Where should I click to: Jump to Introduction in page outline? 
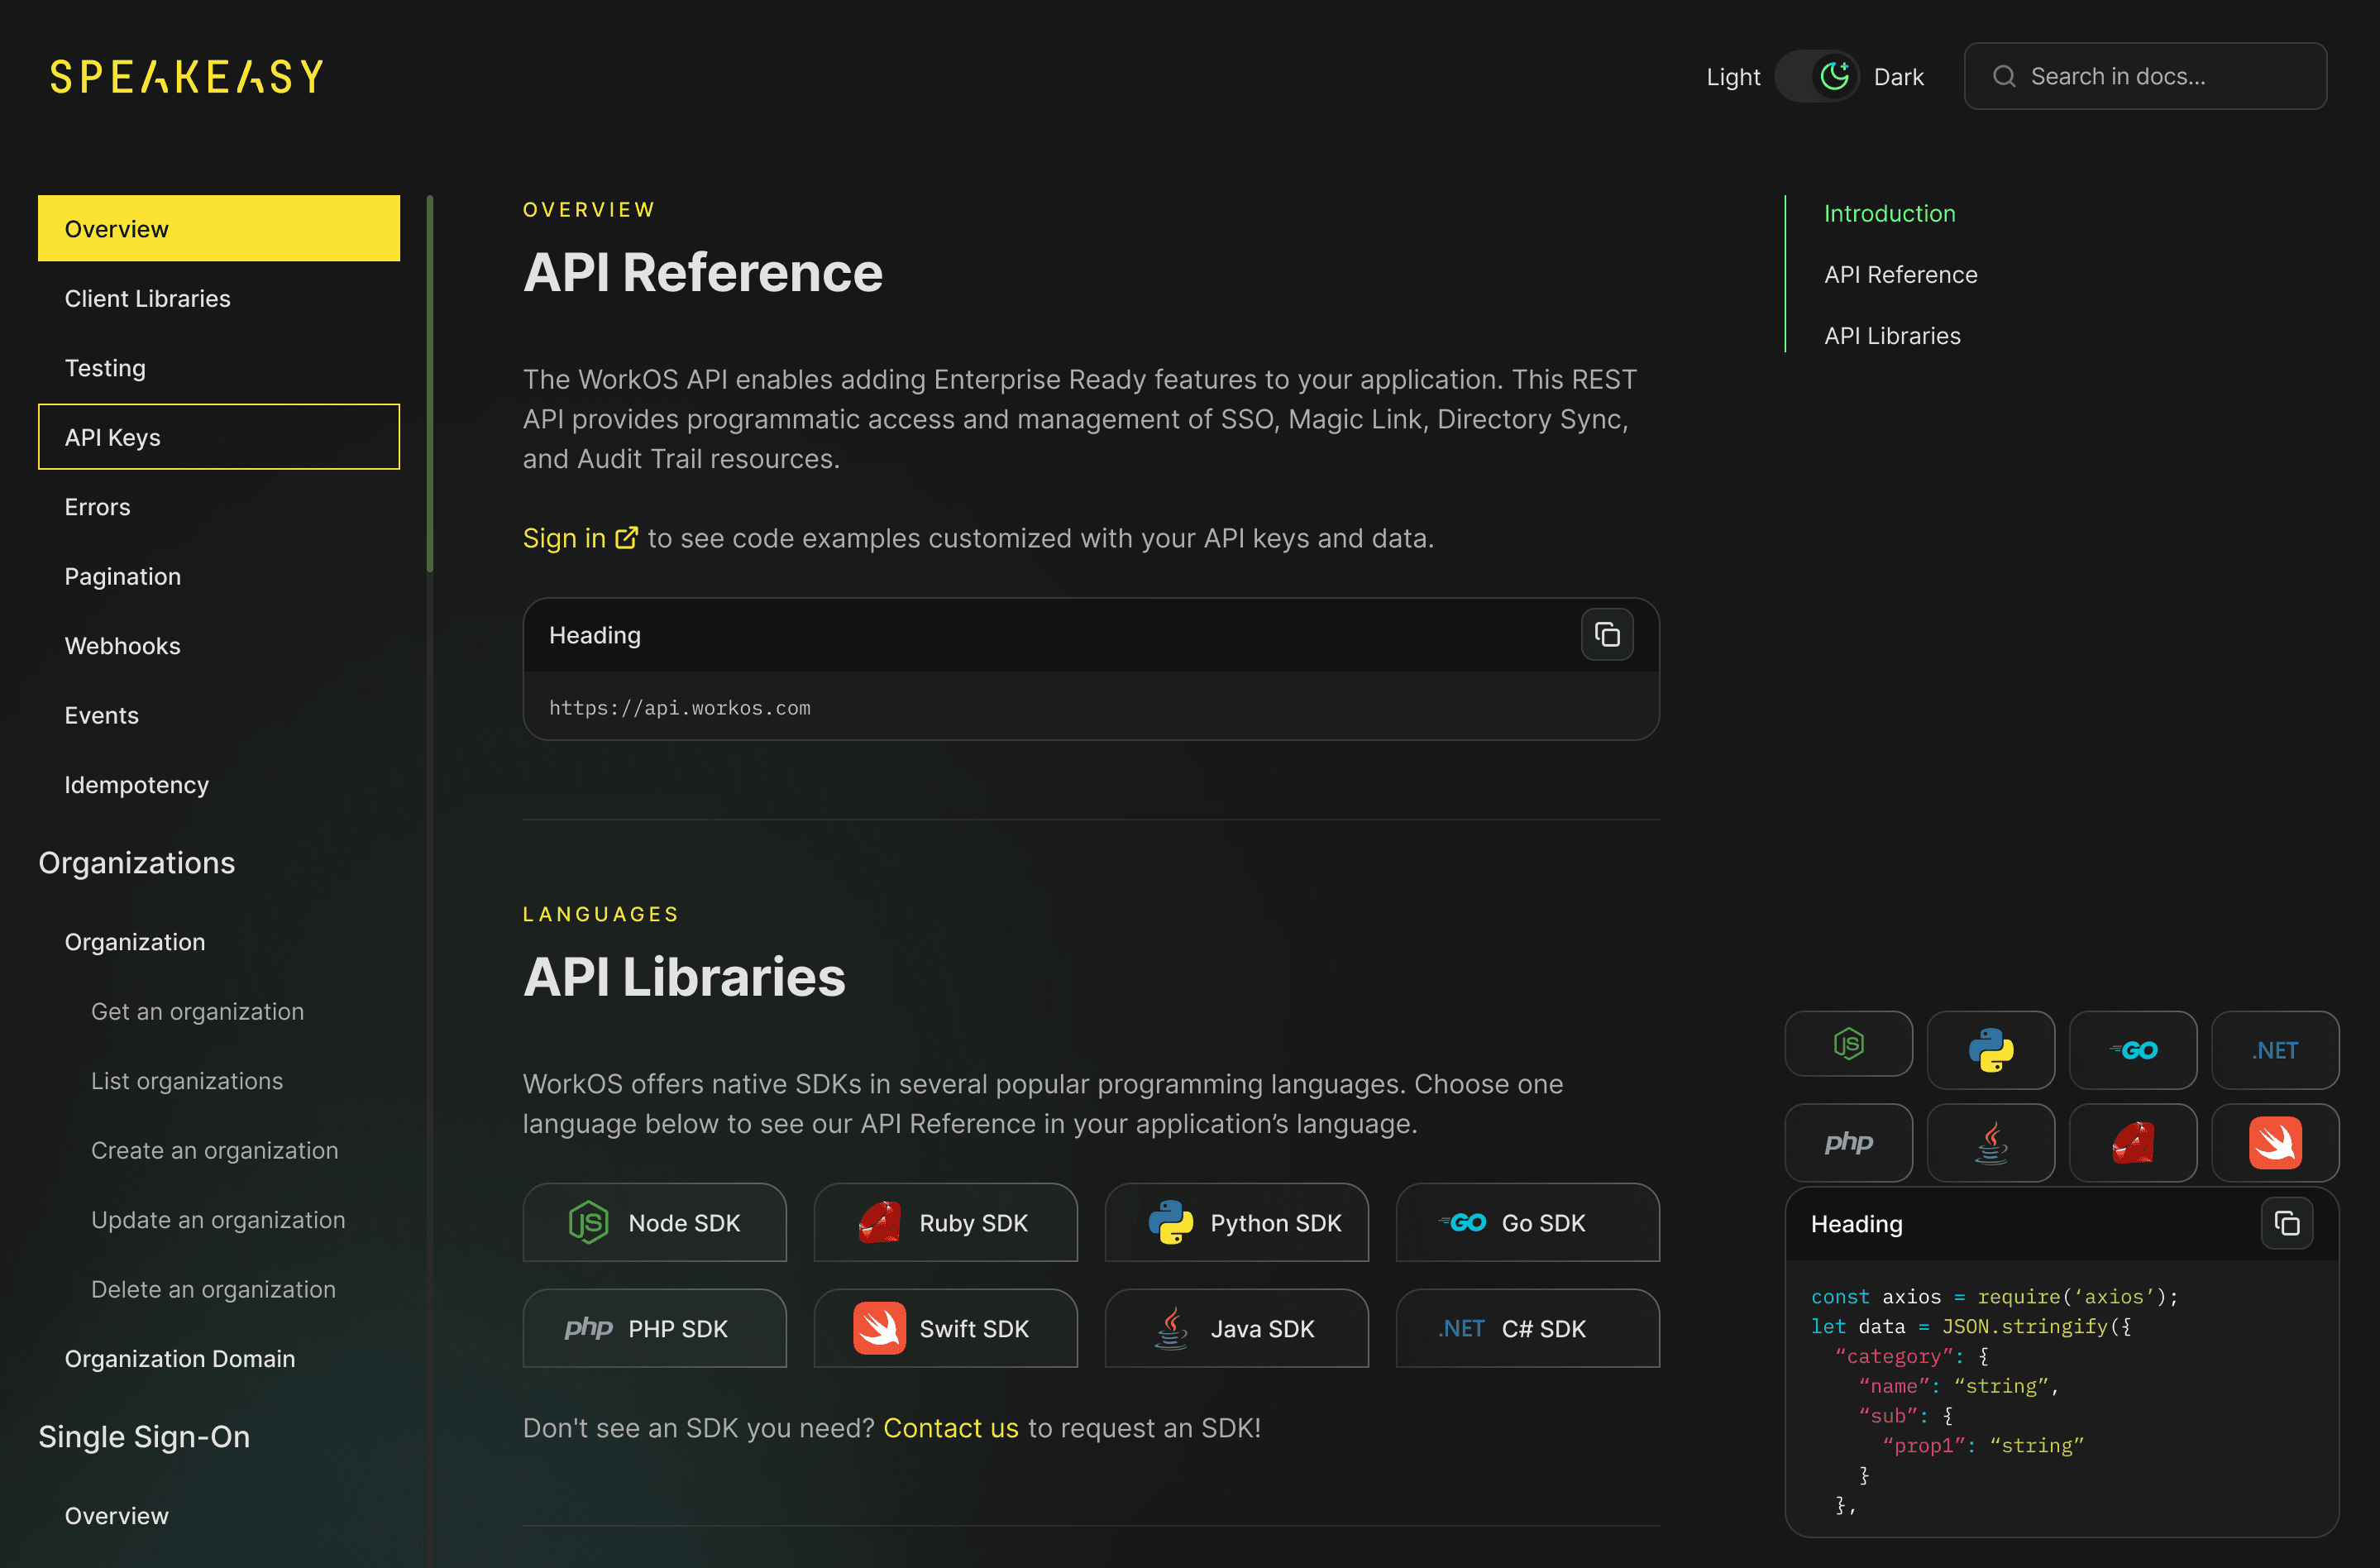tap(1890, 213)
